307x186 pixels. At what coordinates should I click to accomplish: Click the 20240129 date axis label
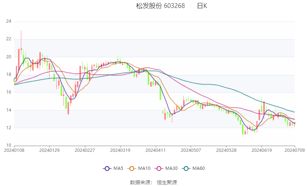point(49,150)
